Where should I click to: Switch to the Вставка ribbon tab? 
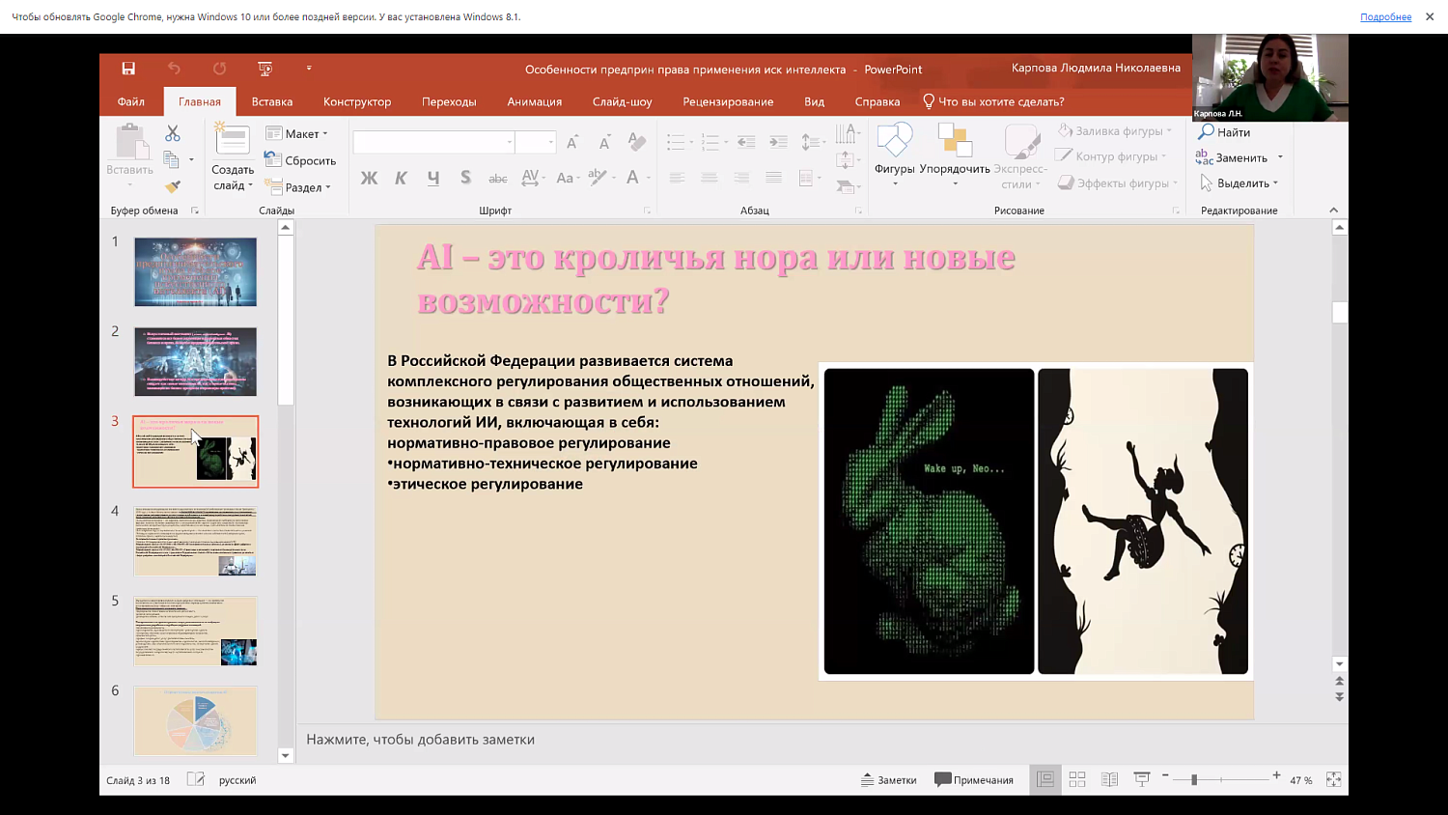270,100
